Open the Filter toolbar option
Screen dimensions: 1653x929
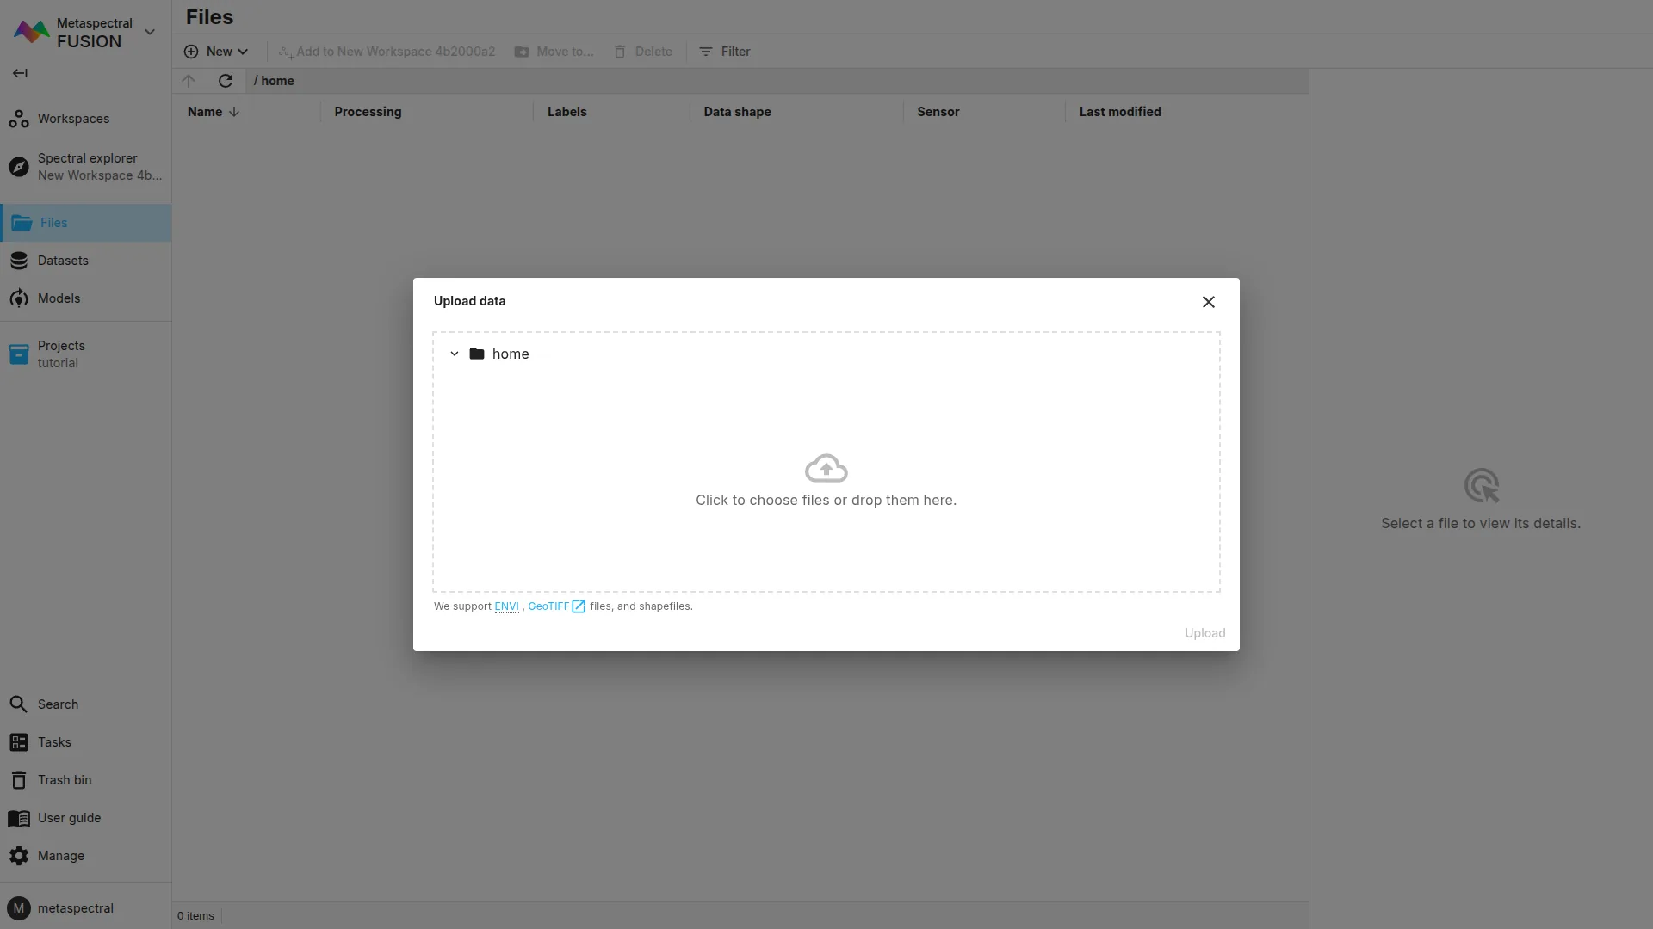[724, 52]
